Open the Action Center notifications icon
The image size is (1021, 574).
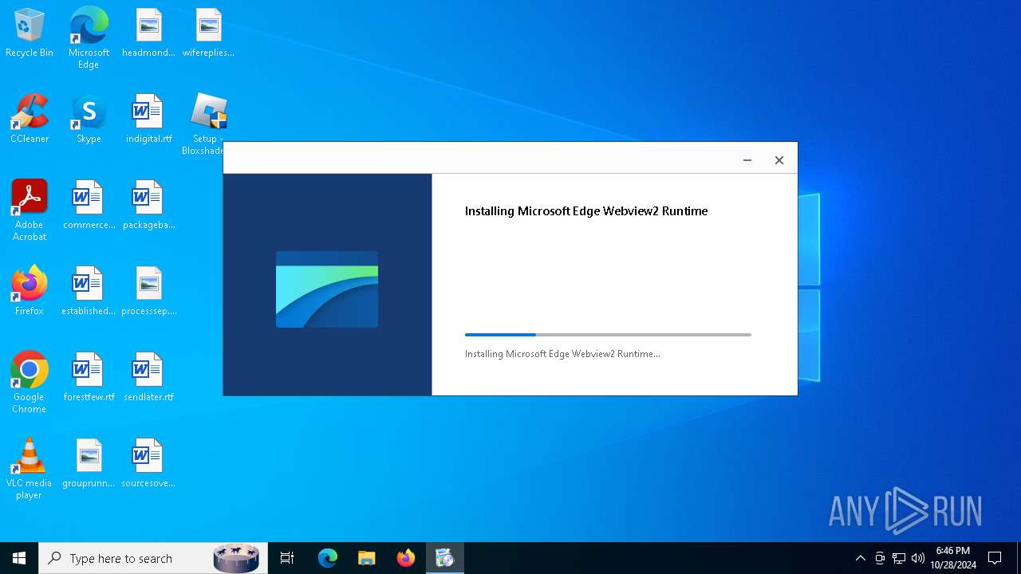pyautogui.click(x=995, y=558)
